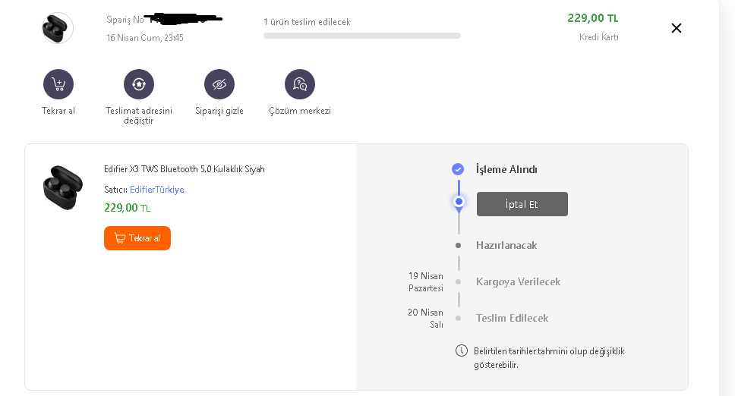The image size is (735, 396).
Task: Click the Teslim Edilecek timeline step
Action: click(x=512, y=319)
